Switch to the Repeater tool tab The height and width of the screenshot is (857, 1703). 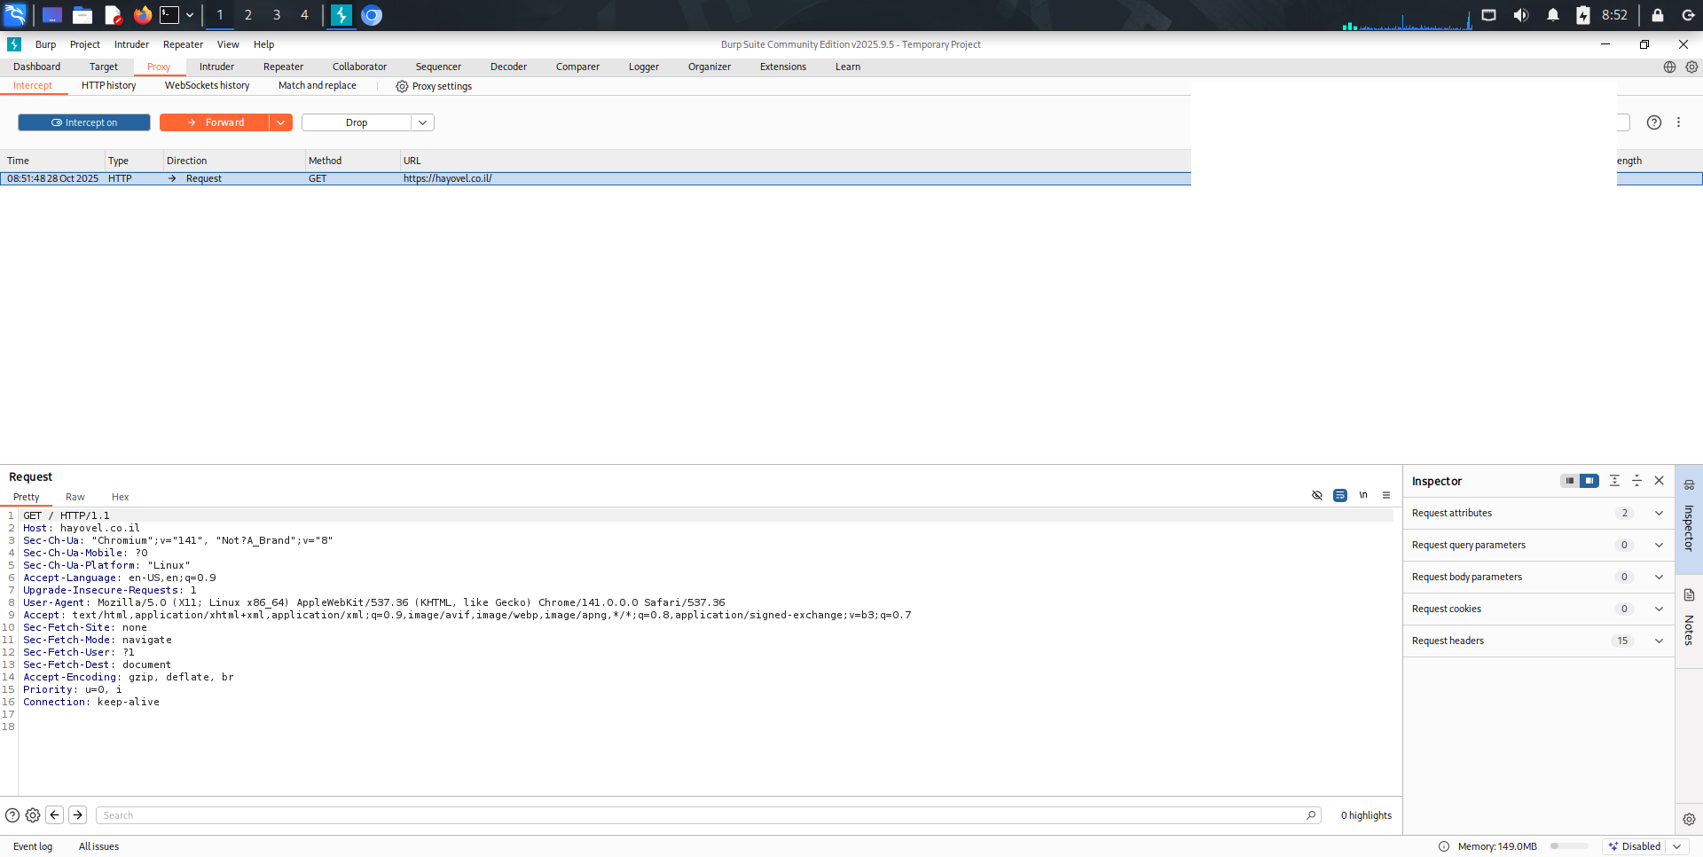(283, 67)
